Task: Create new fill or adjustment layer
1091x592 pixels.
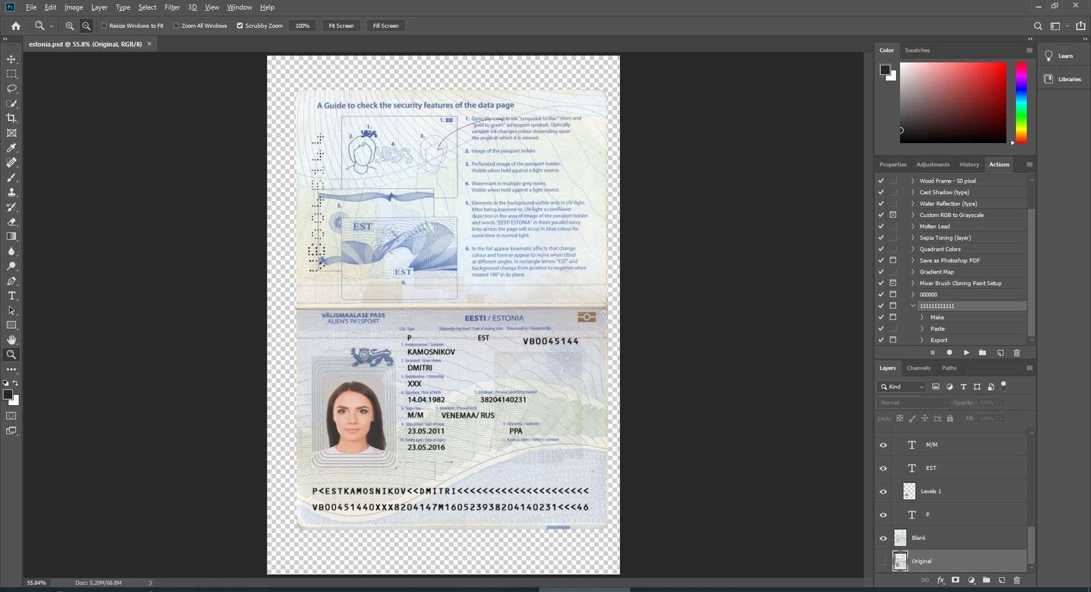Action: coord(971,580)
